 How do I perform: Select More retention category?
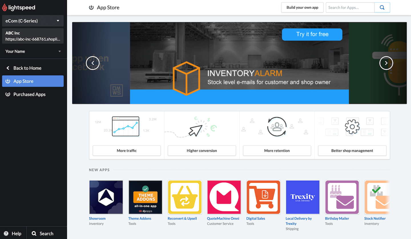point(277,151)
